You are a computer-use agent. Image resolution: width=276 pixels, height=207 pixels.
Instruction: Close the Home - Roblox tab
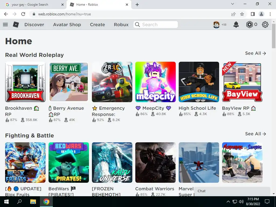pyautogui.click(x=127, y=5)
